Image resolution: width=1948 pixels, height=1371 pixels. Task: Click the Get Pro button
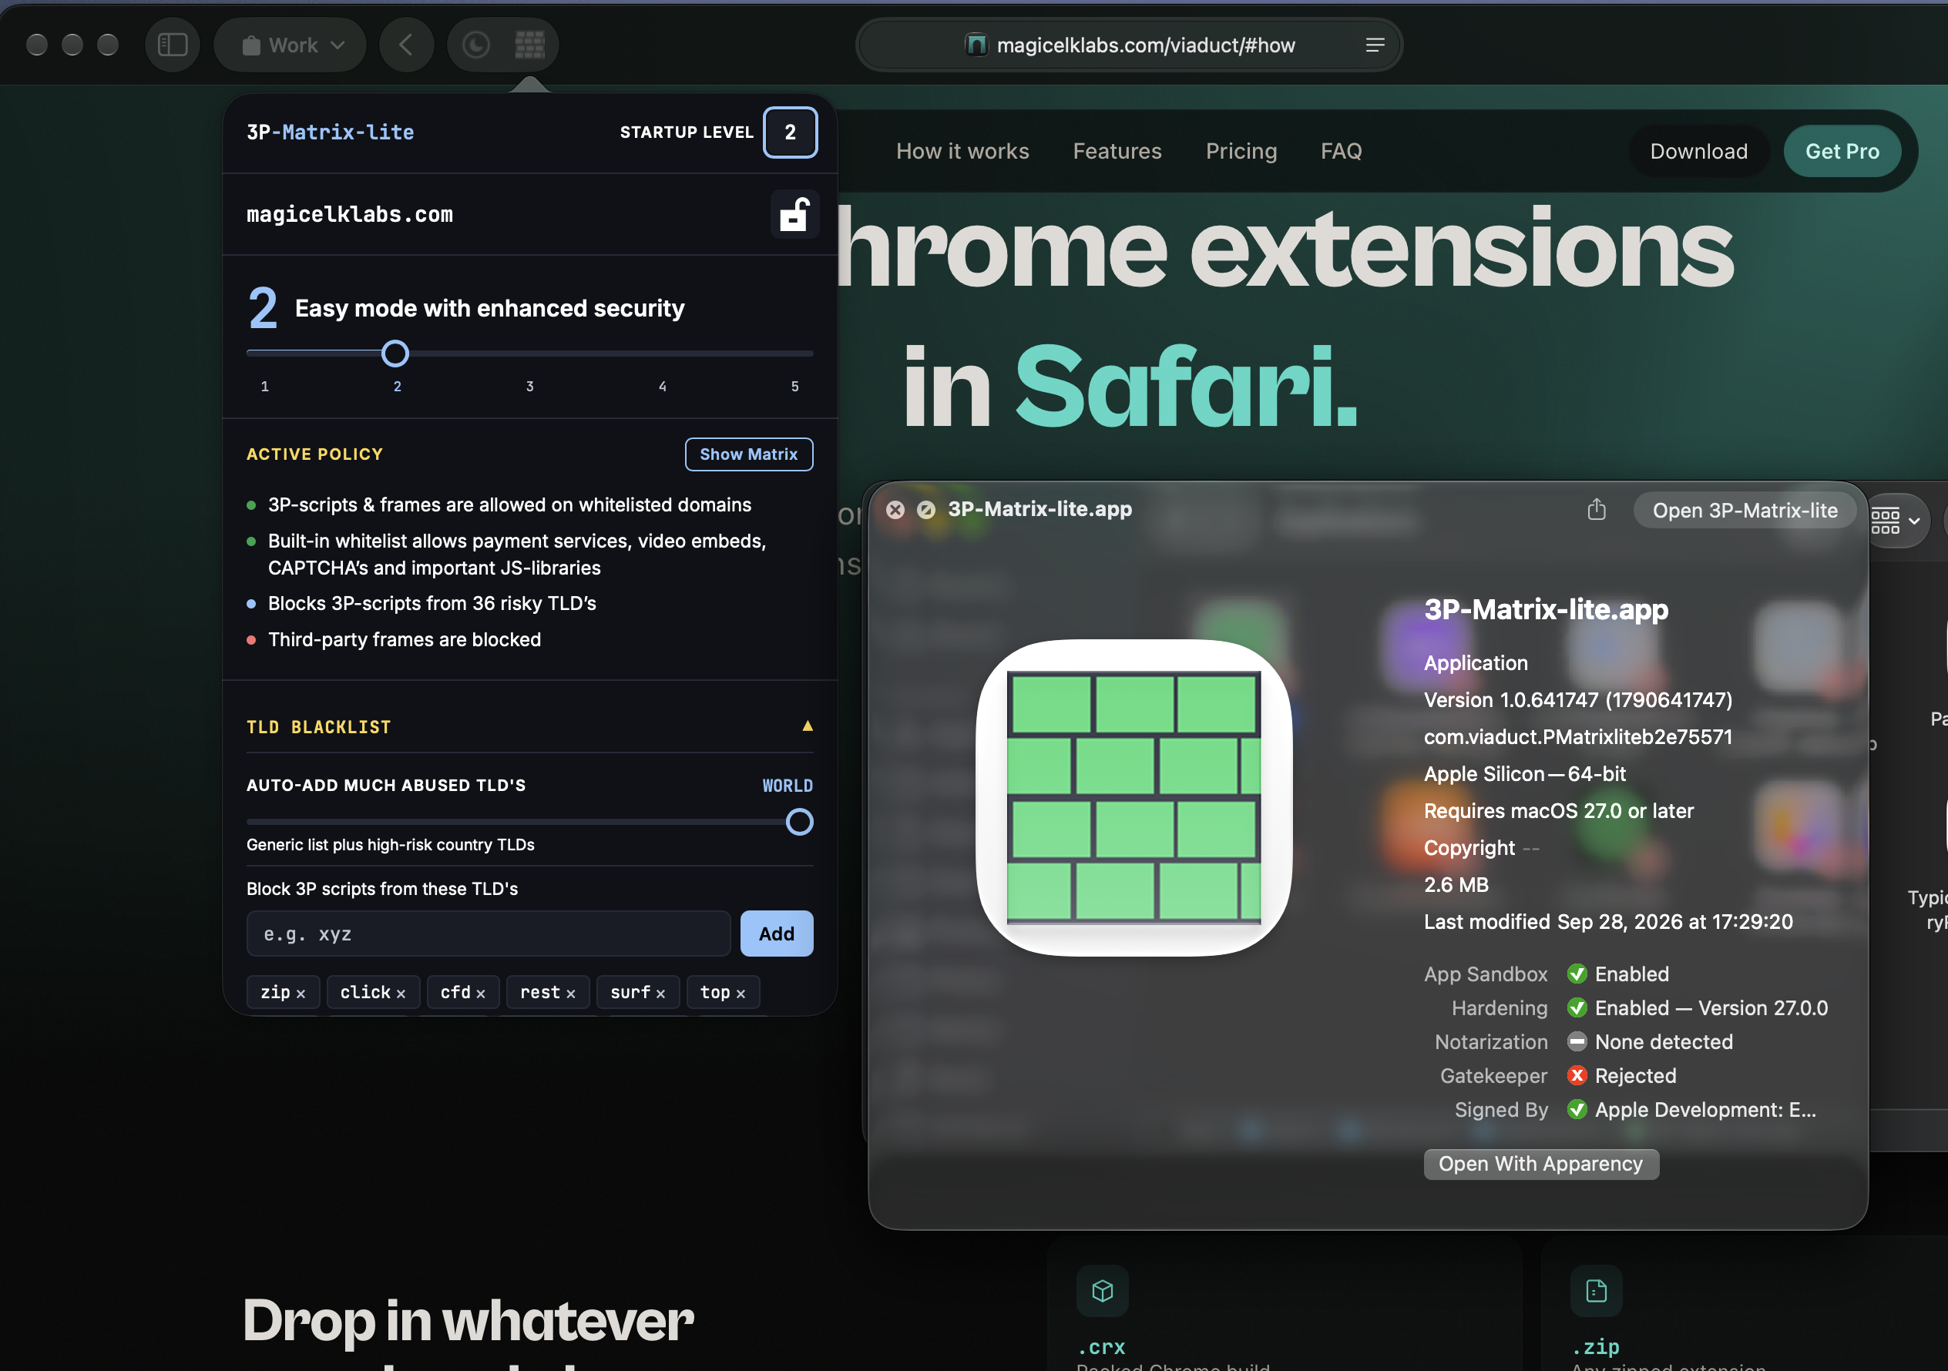click(1842, 151)
